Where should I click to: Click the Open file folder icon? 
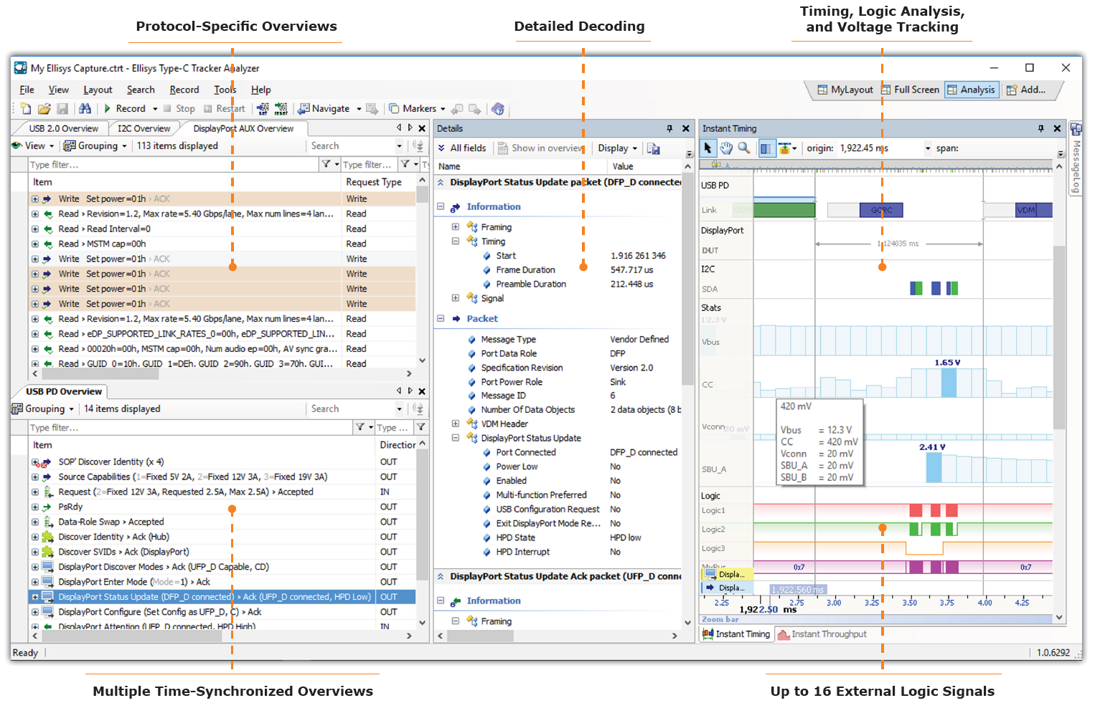[44, 109]
